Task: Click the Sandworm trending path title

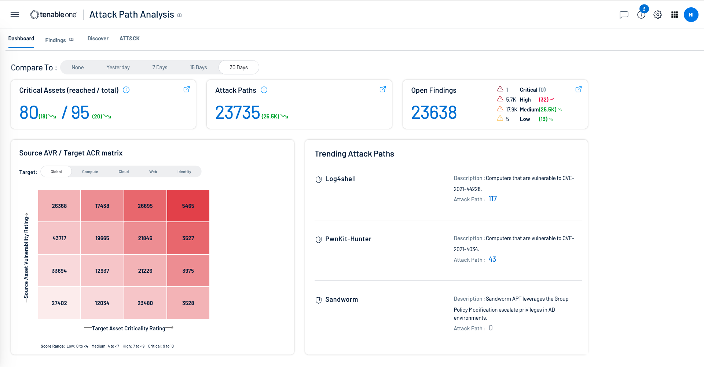Action: tap(341, 300)
